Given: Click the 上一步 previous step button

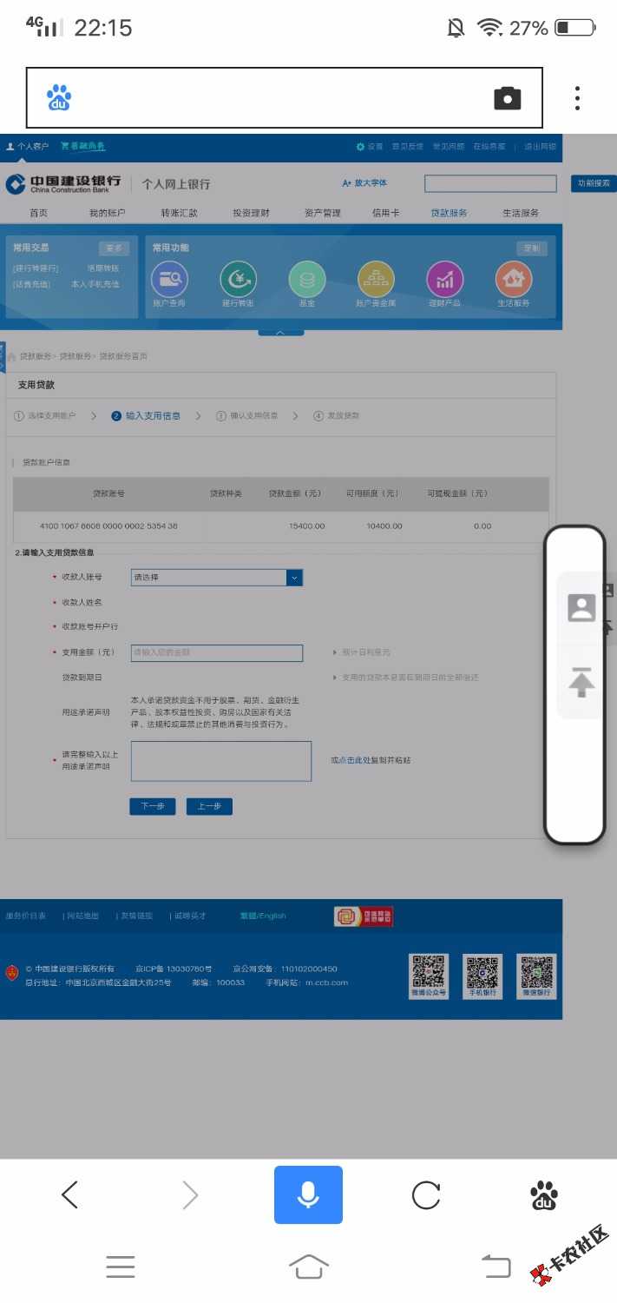Looking at the screenshot, I should tap(209, 806).
